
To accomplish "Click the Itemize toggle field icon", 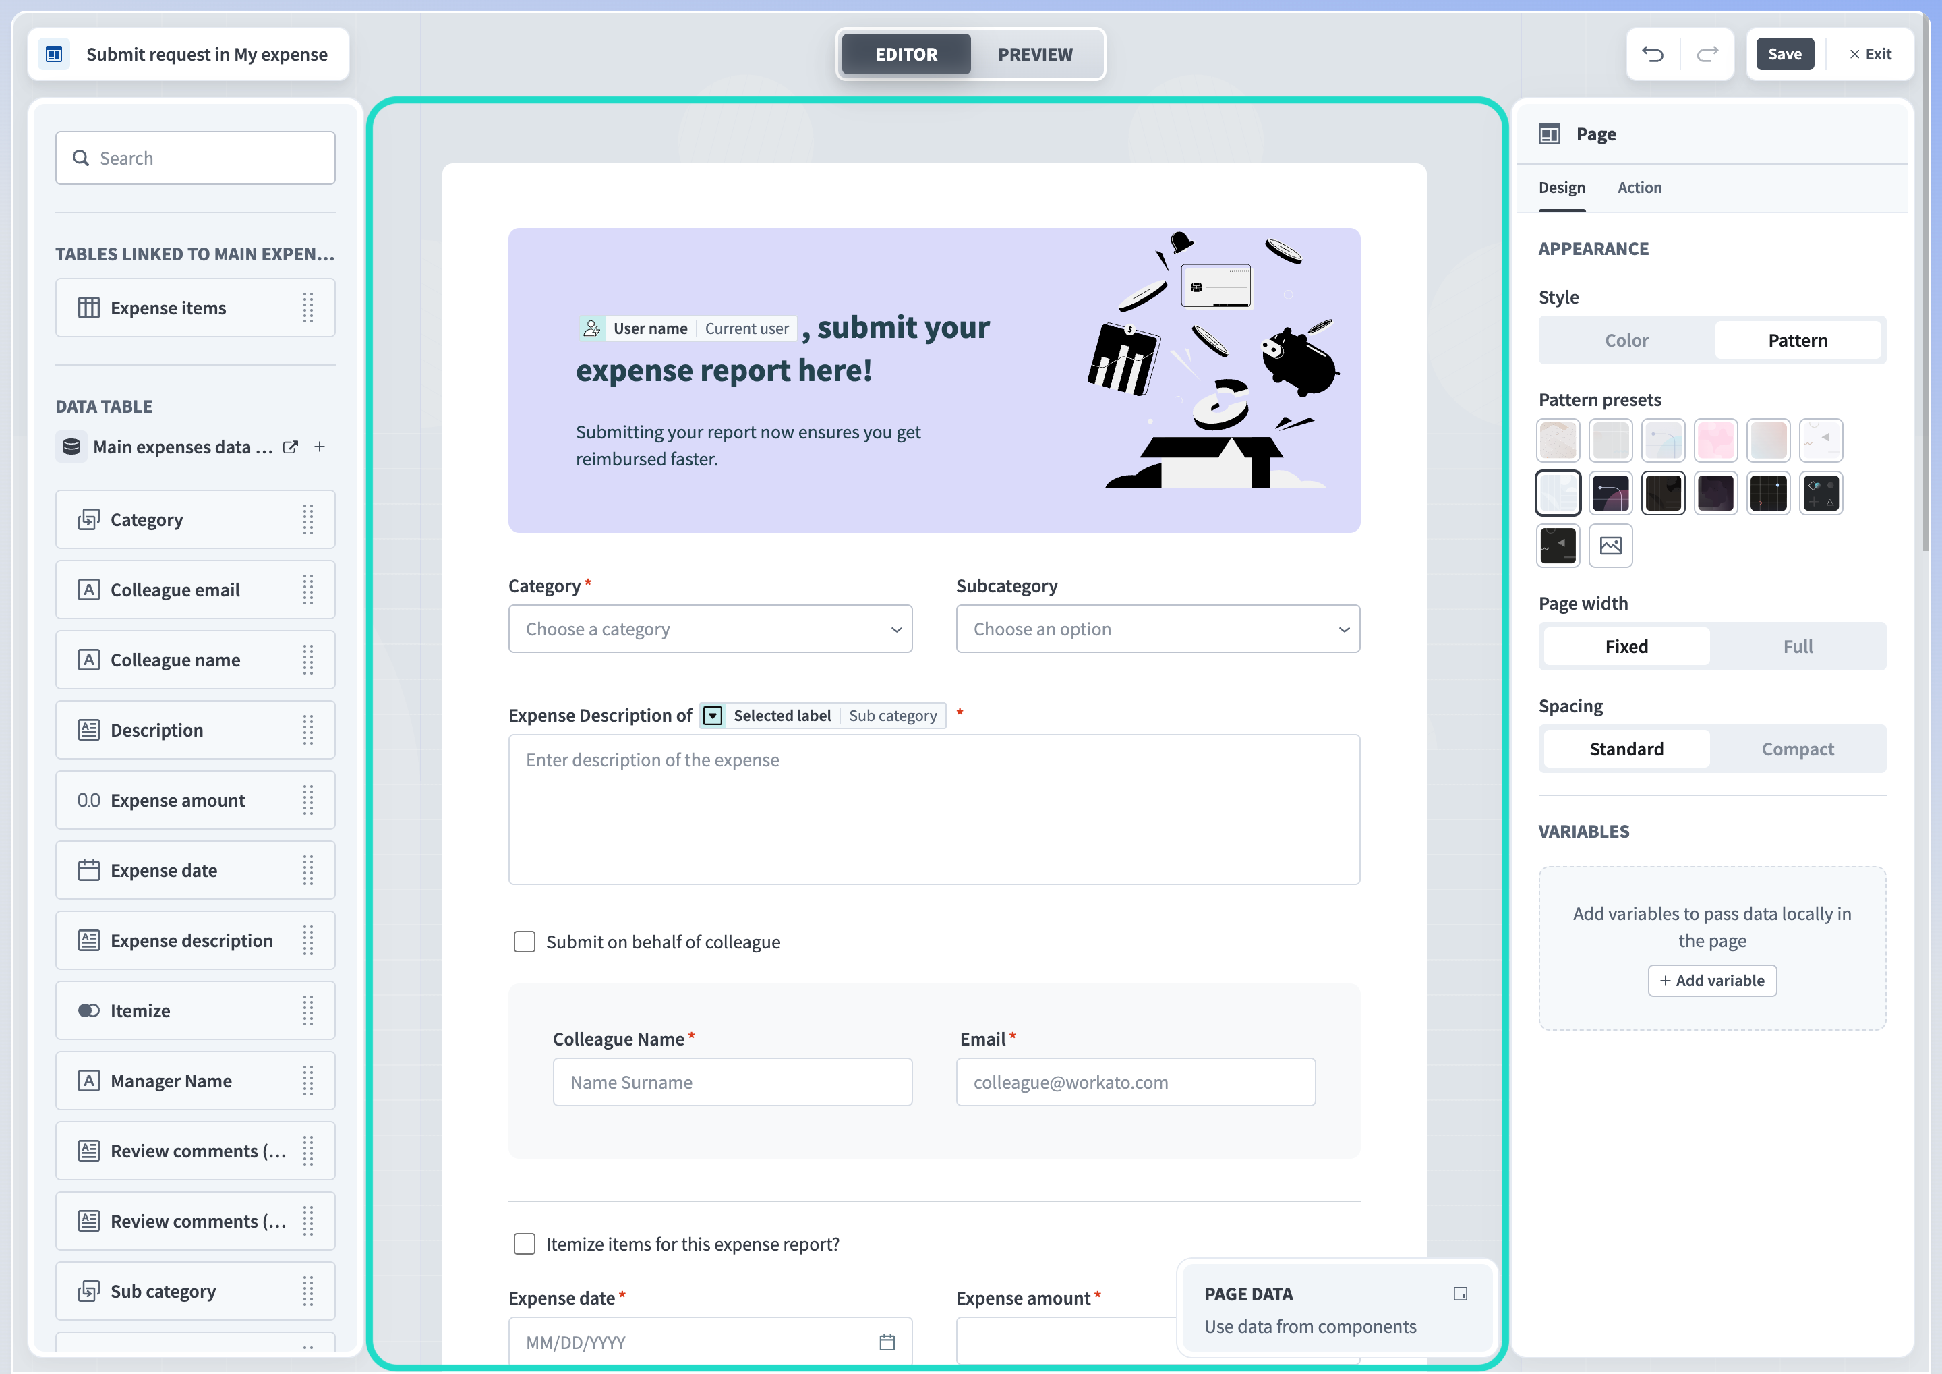I will coord(89,1011).
